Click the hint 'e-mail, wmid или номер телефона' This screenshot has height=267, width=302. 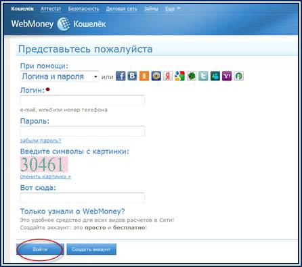click(64, 110)
